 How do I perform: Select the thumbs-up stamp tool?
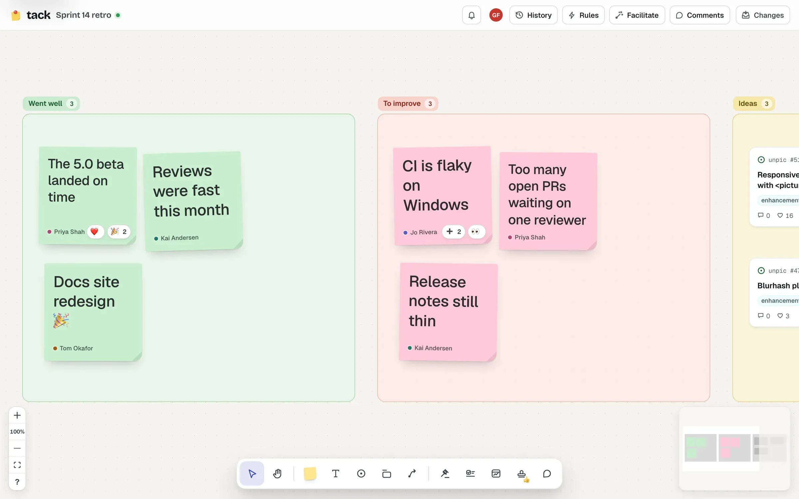(x=522, y=473)
